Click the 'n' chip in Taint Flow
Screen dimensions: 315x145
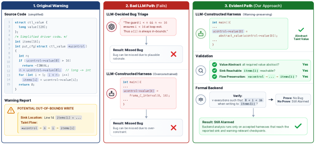point(44,128)
